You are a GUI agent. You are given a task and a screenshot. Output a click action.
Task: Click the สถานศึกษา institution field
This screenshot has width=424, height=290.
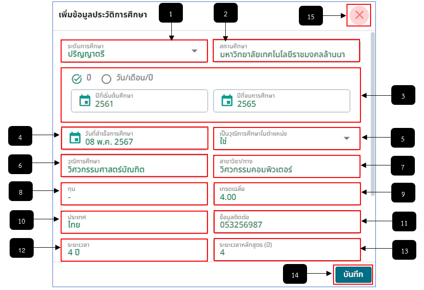click(x=286, y=51)
